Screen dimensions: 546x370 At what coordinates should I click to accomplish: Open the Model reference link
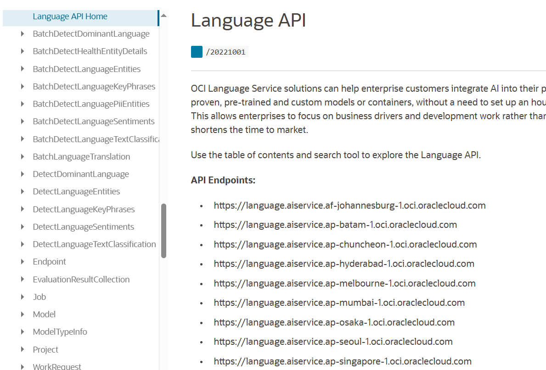(x=44, y=315)
